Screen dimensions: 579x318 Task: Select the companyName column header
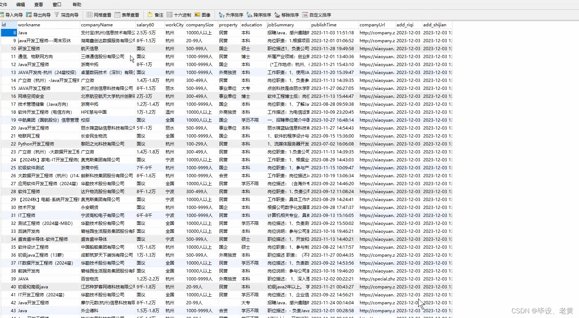pos(108,25)
